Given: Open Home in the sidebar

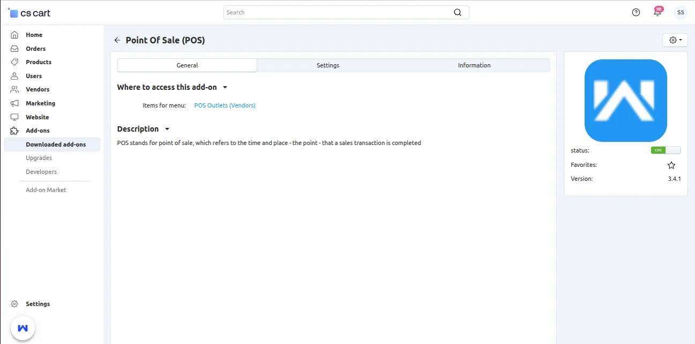Looking at the screenshot, I should pyautogui.click(x=34, y=35).
